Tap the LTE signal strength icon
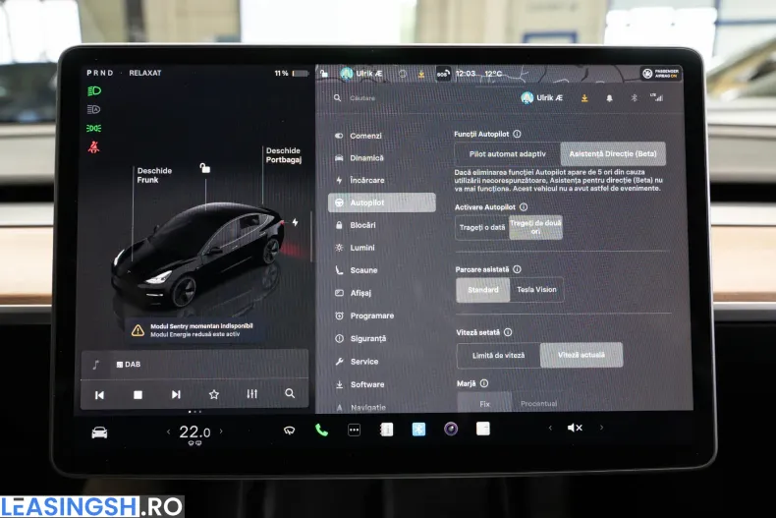The width and height of the screenshot is (776, 518). point(656,97)
